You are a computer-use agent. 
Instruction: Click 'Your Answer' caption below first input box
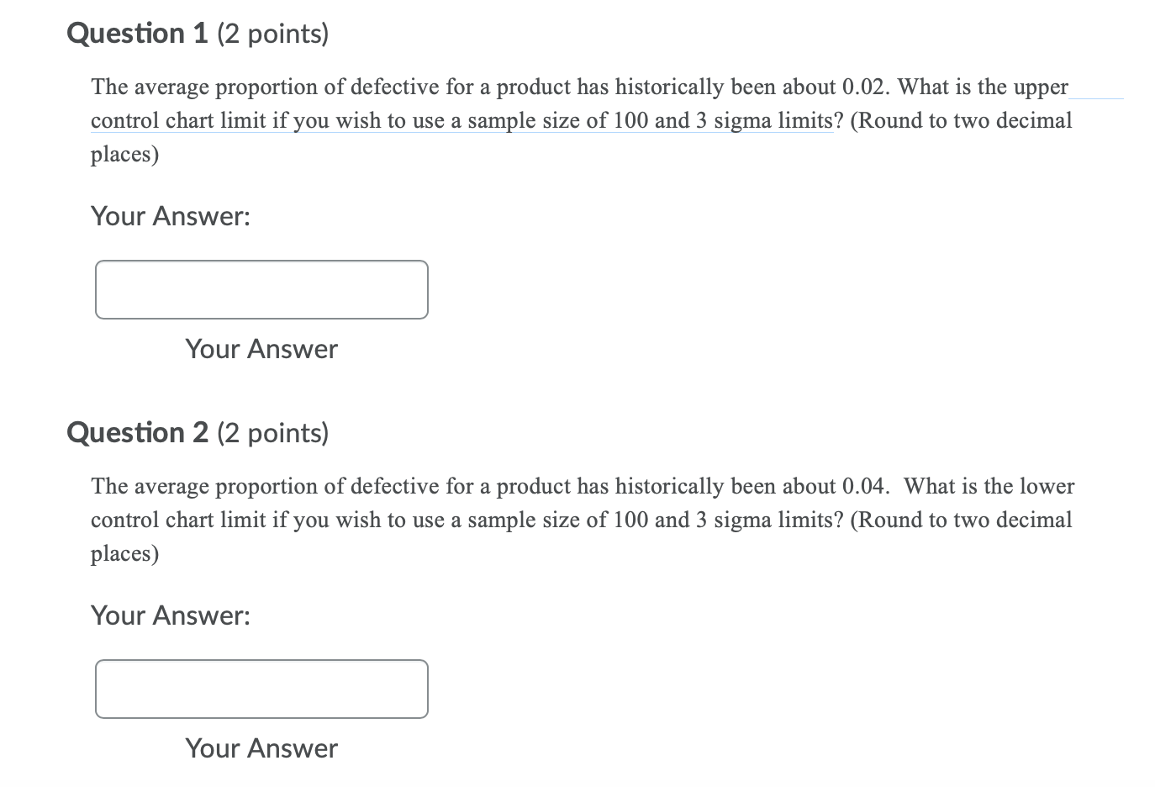point(261,349)
